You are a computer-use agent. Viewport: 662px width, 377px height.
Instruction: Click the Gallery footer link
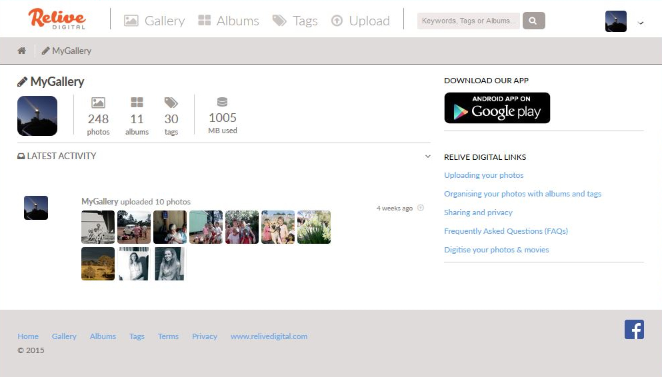[64, 336]
